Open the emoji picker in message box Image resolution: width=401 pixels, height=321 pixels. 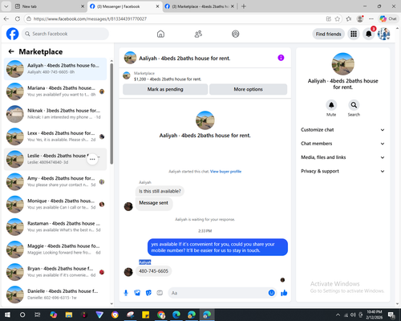point(271,293)
